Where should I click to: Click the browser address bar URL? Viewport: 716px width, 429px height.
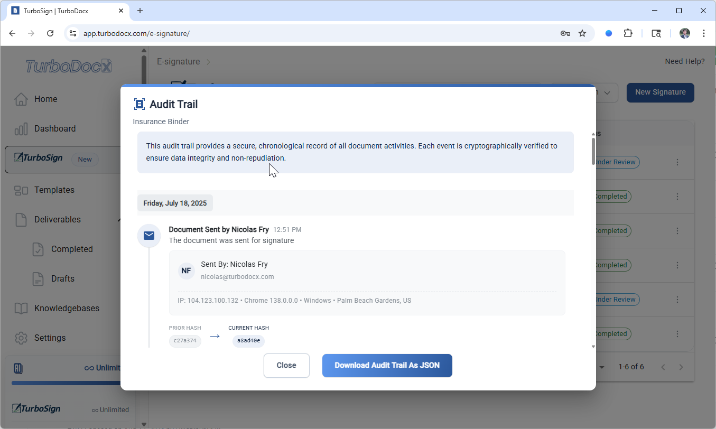(x=136, y=33)
